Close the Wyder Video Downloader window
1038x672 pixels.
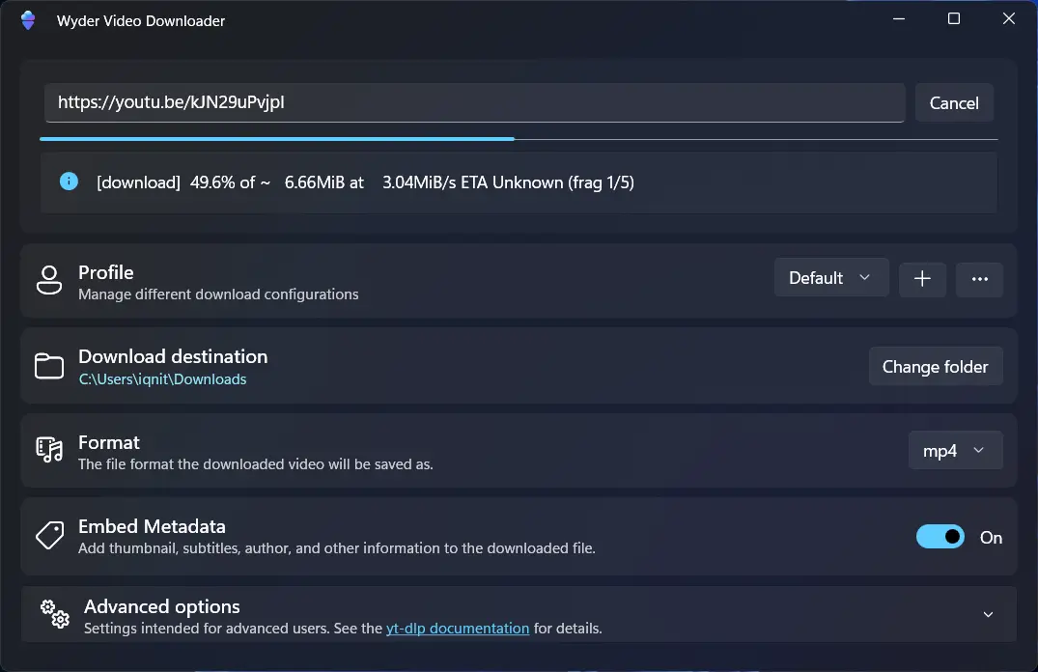point(1009,18)
